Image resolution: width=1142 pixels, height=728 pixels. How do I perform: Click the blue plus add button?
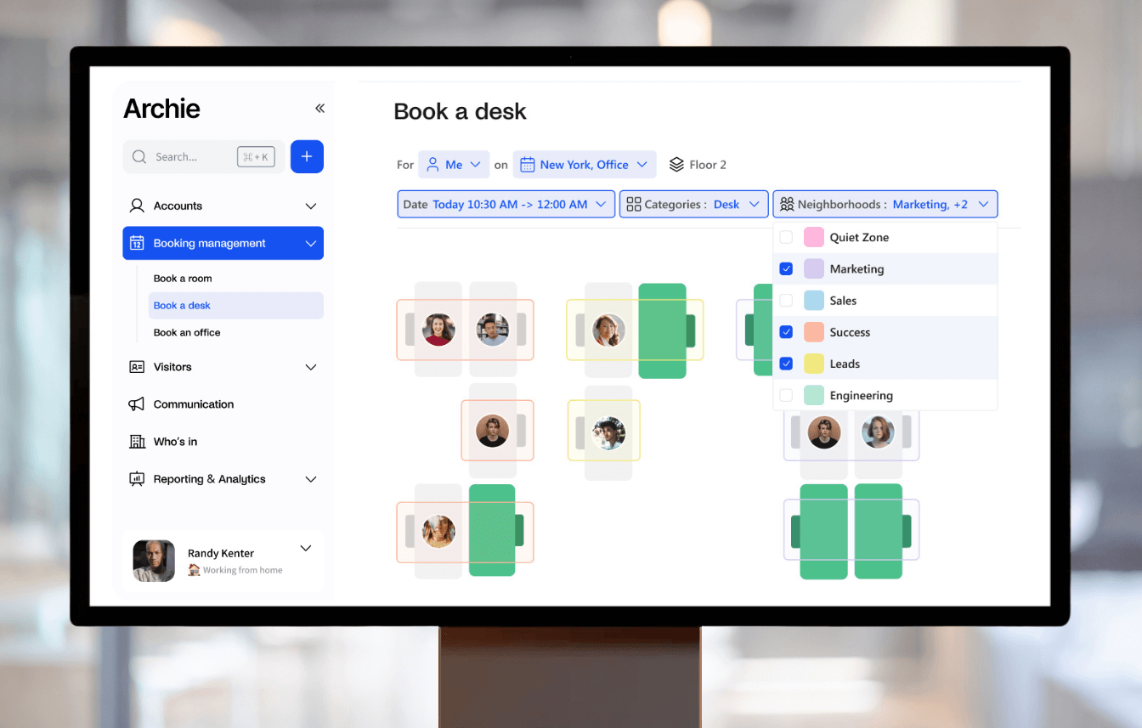(x=307, y=157)
